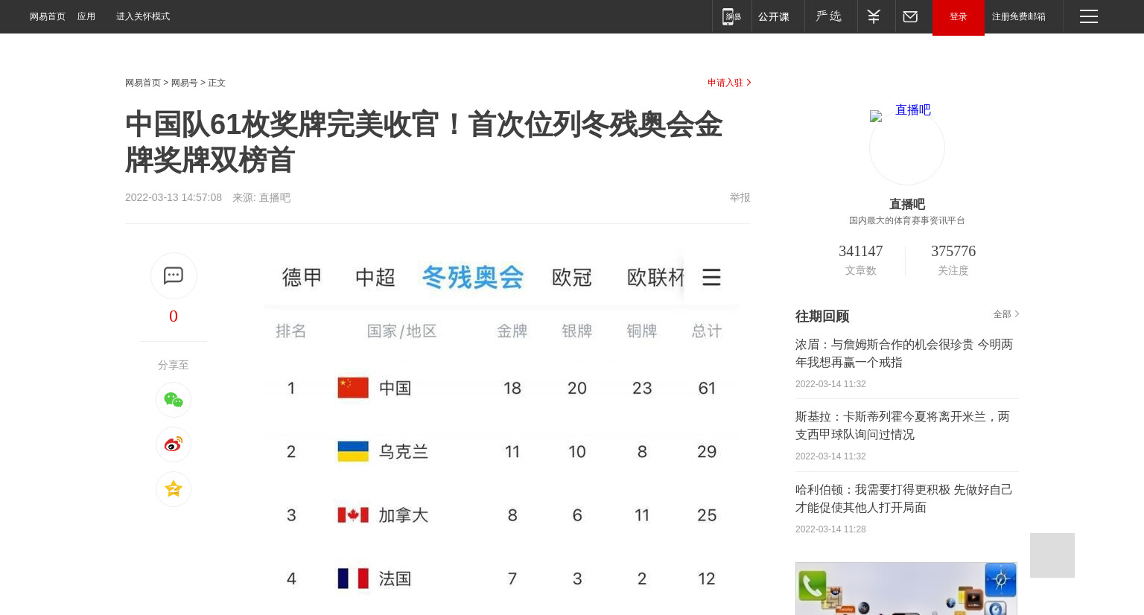
Task: Click the timestamp 2022-03-13 14:57:08
Action: point(174,197)
